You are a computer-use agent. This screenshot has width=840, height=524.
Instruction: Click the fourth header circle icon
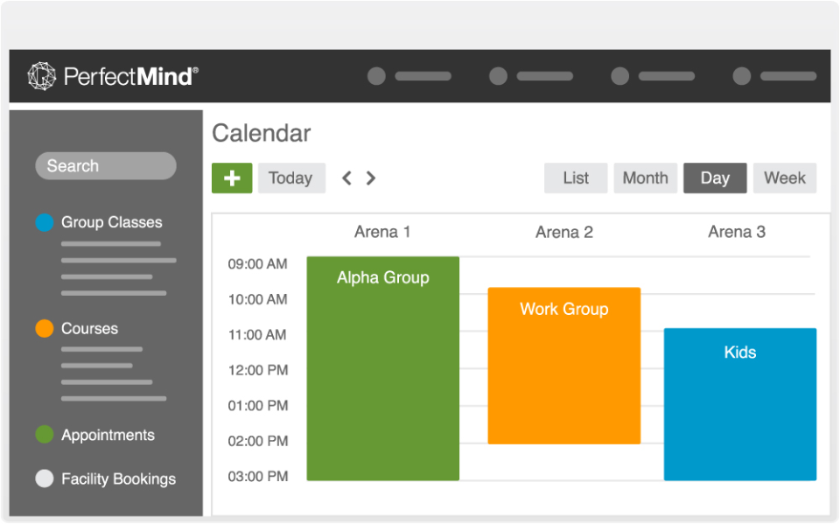click(741, 76)
